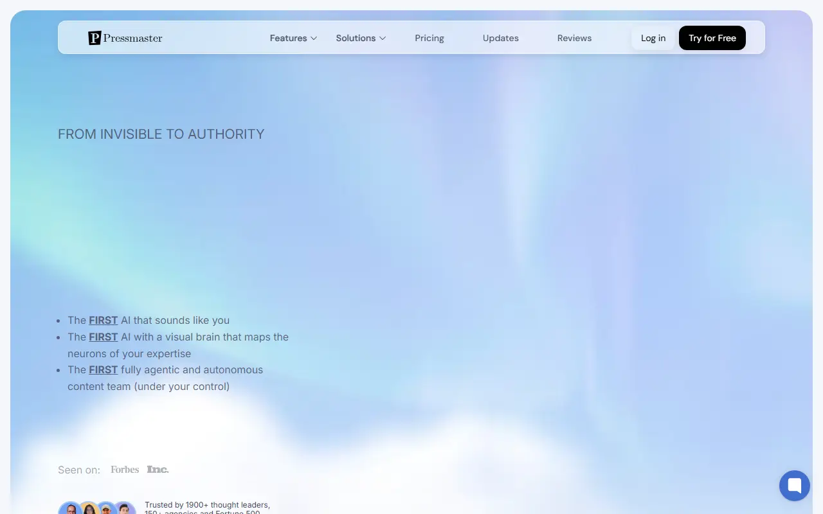Click FIRST link in 'sounds like you'
This screenshot has height=514, width=823.
(104, 320)
